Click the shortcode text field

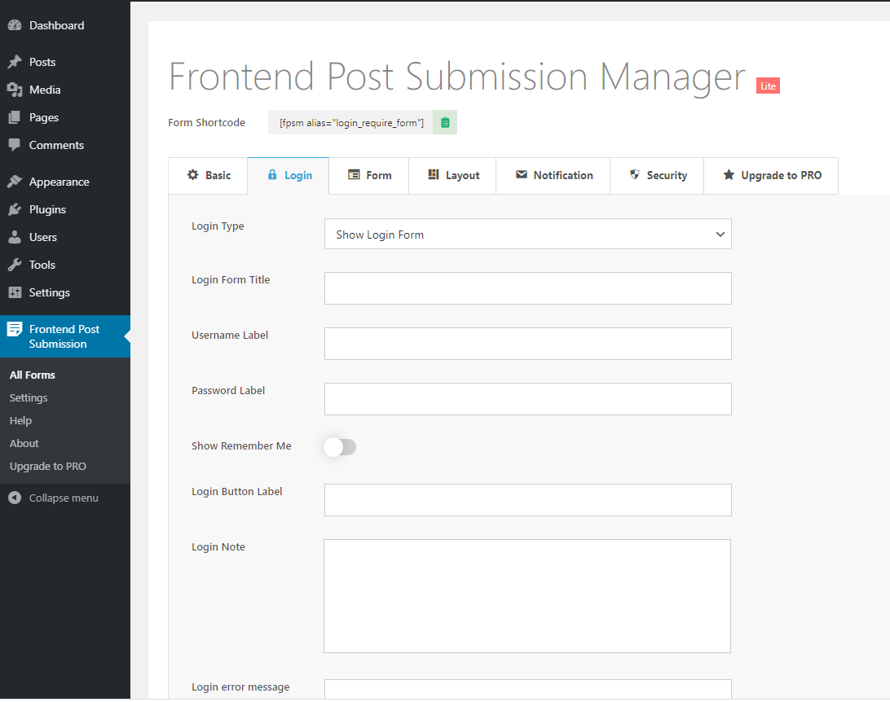coord(350,122)
